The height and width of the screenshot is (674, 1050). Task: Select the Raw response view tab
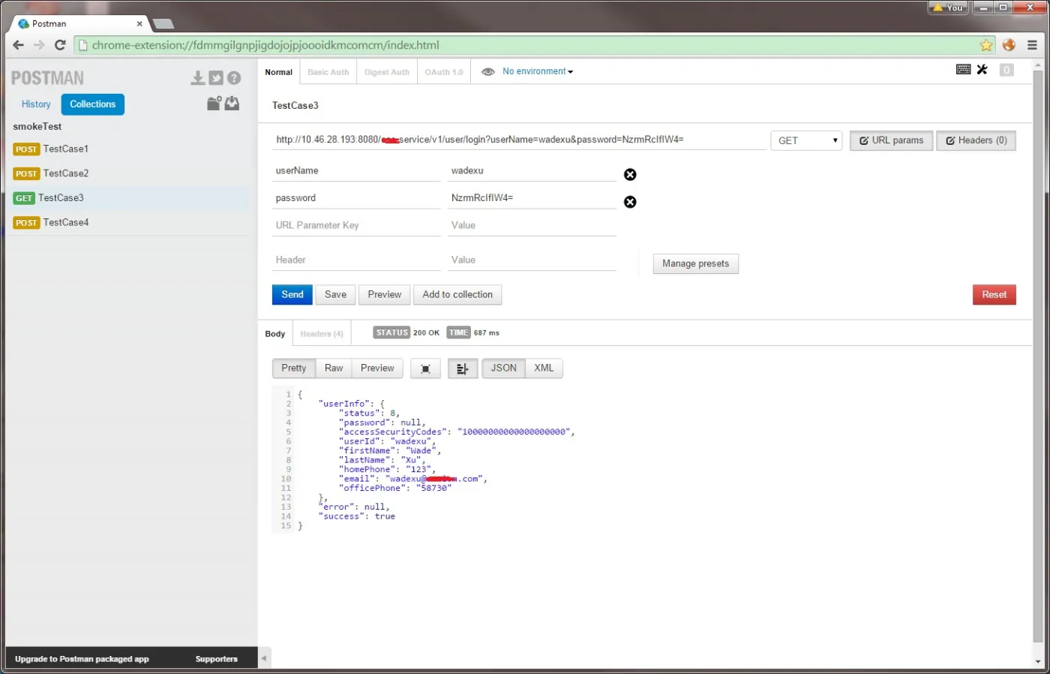tap(334, 368)
